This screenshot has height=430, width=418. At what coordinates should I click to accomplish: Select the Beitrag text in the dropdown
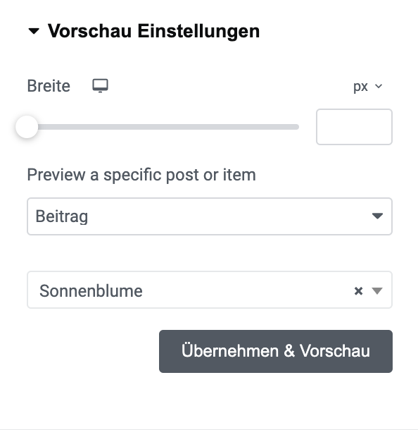[x=62, y=216]
